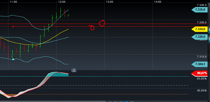Viewport: 210px width, 102px height.
Task: Click the 7.340,0 price axis label
Action: coord(202,5)
